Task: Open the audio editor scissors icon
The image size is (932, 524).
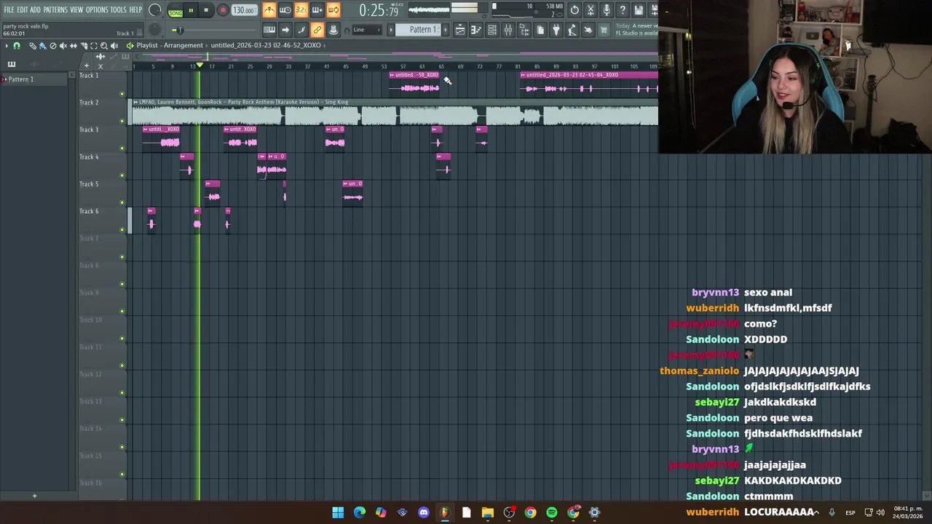Action: 591,10
